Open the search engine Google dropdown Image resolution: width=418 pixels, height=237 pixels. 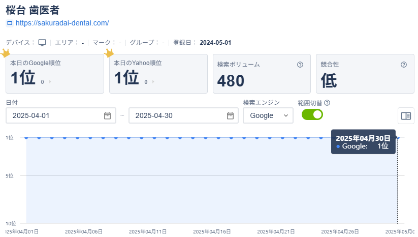268,115
